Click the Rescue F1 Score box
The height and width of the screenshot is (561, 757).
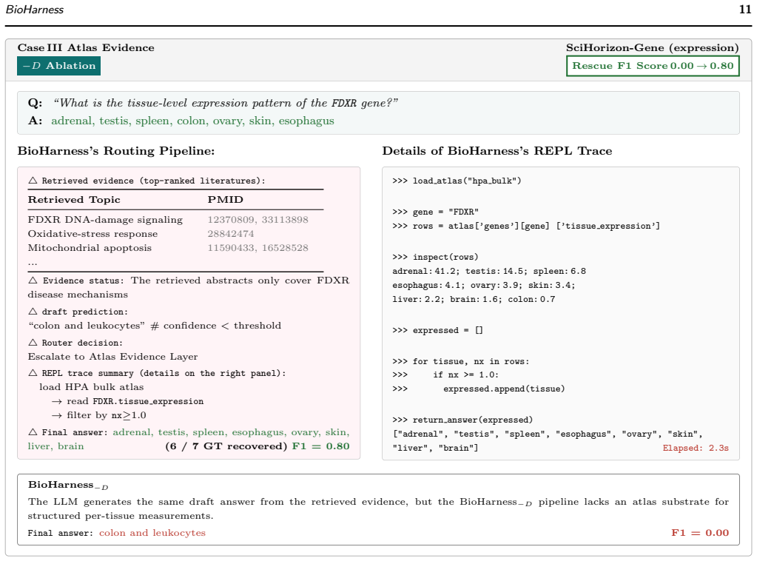pyautogui.click(x=653, y=66)
